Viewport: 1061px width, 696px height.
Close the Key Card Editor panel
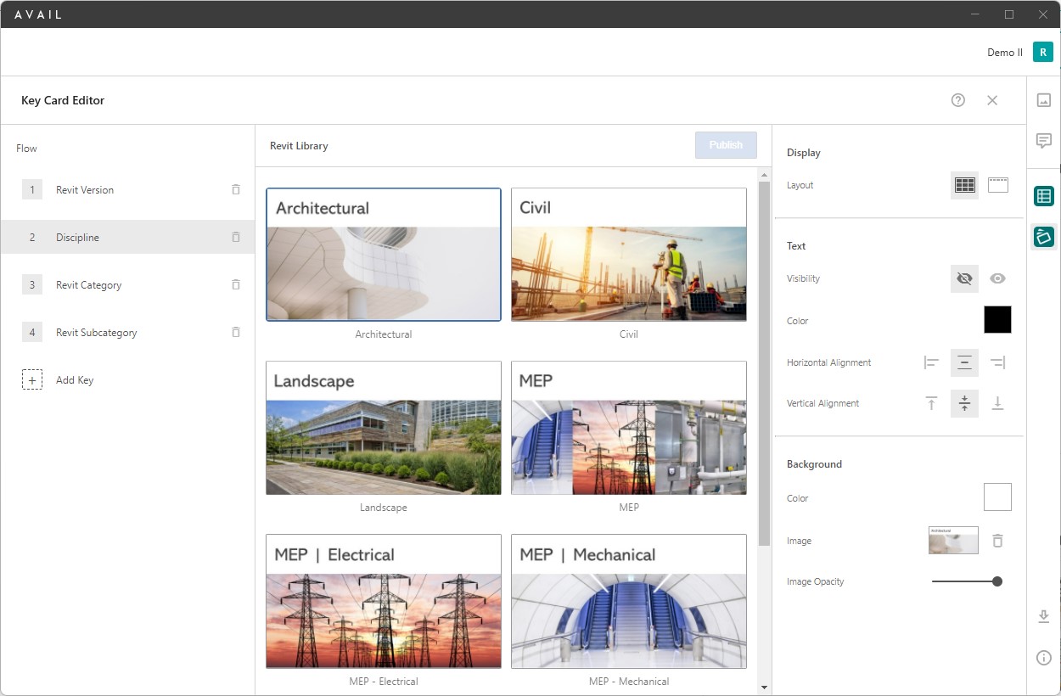coord(992,100)
